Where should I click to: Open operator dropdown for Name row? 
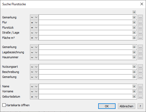click(34, 86)
